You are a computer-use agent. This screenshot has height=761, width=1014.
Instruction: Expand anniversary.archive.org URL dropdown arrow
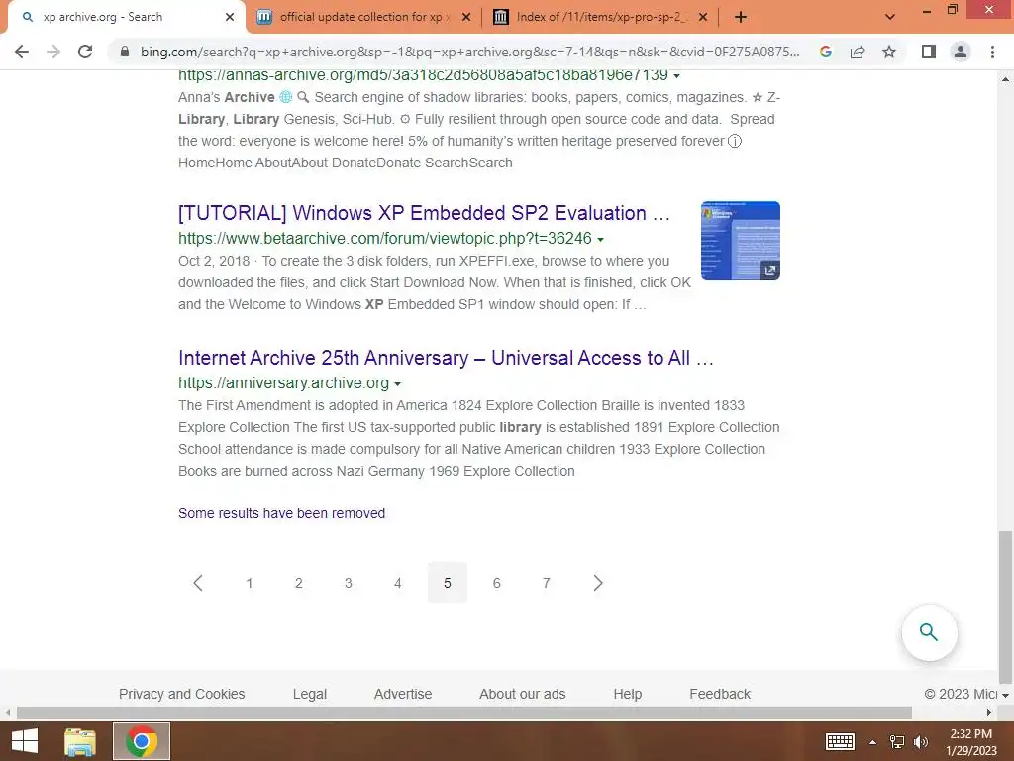[397, 383]
